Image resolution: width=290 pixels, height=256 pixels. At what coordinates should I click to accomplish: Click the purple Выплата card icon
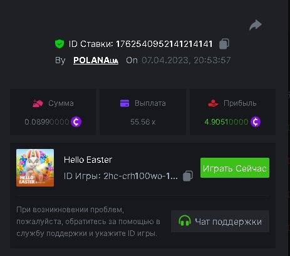coord(125,103)
